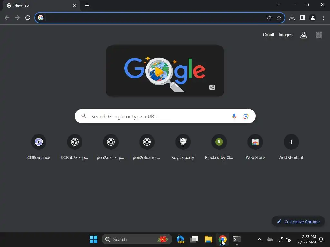Open the CDRomance shortcut
330x247 pixels.
(39, 147)
